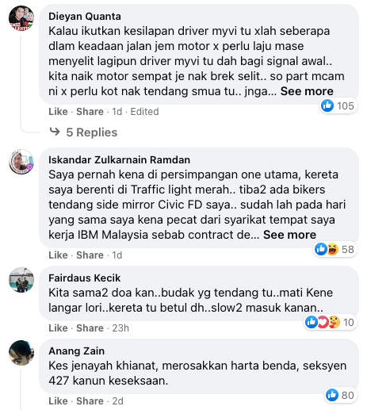This screenshot has height=410, width=390.
Task: Share Dieyan Quanta's comment
Action: coord(90,112)
